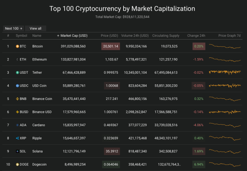Screen dimensions: 247x171
Task: Click the View all button
Action: [x=35, y=28]
